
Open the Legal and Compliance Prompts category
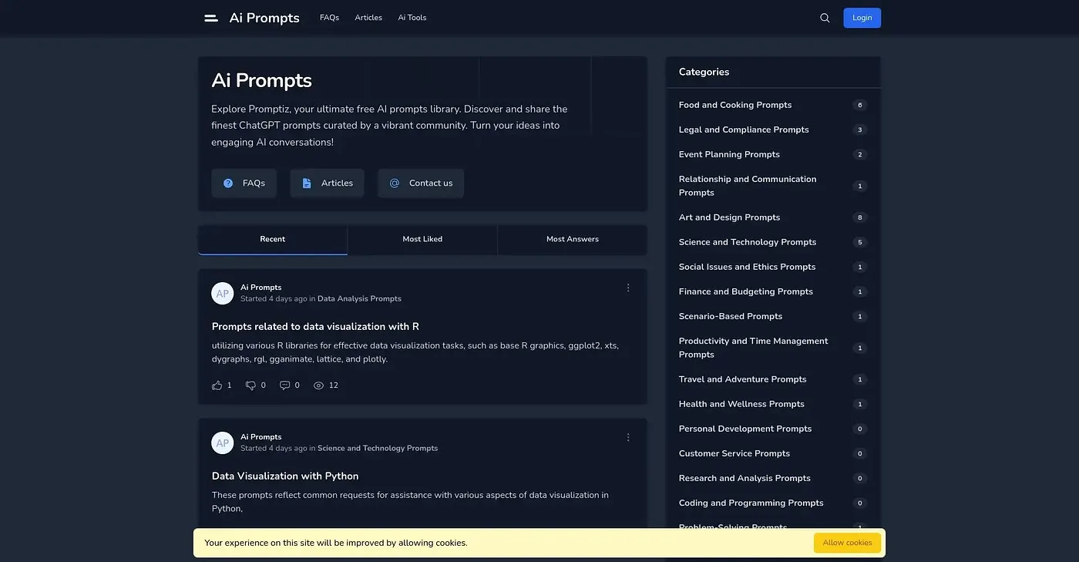pos(744,130)
